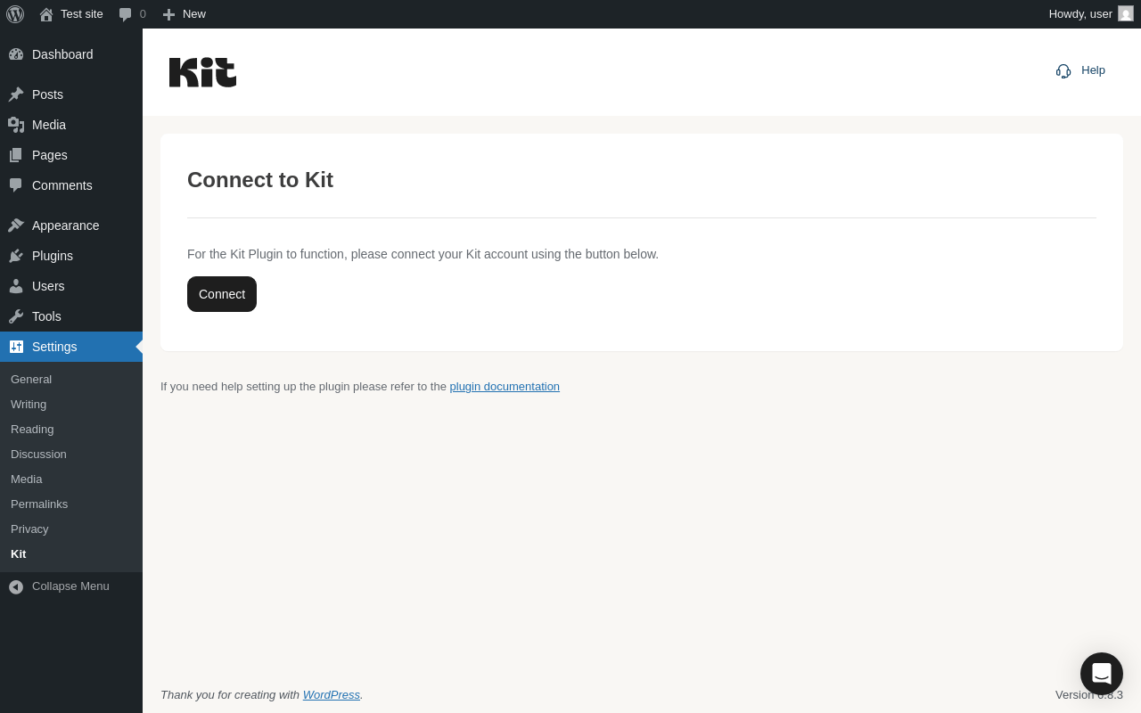Open the plugin documentation link
Viewport: 1141px width, 713px height.
tap(505, 387)
